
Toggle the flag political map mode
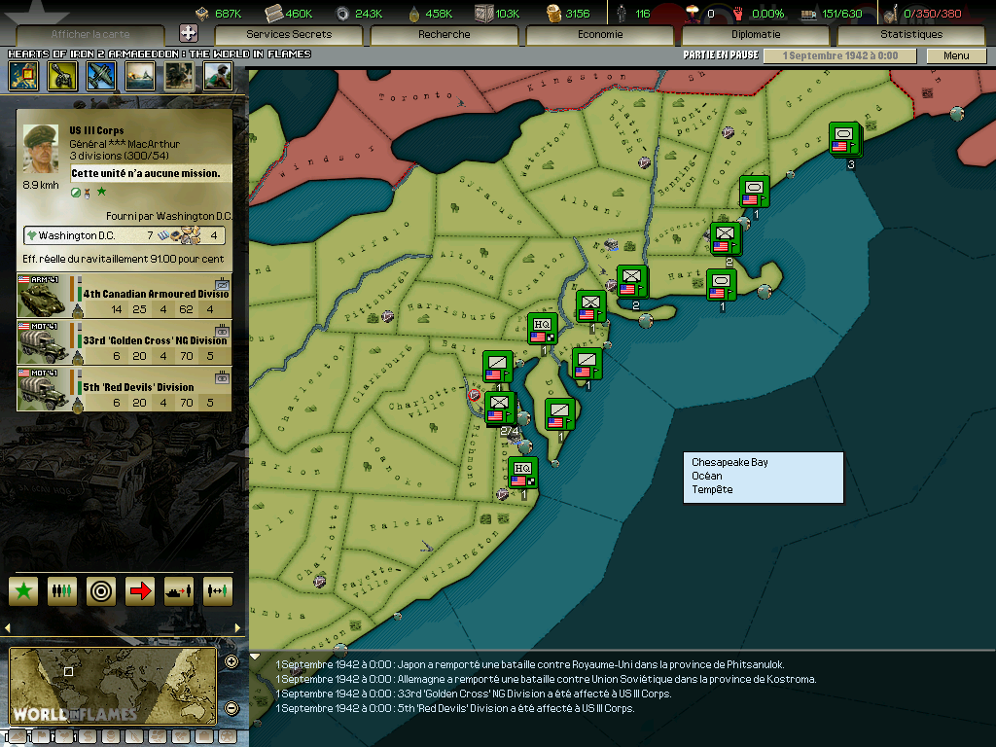click(41, 737)
